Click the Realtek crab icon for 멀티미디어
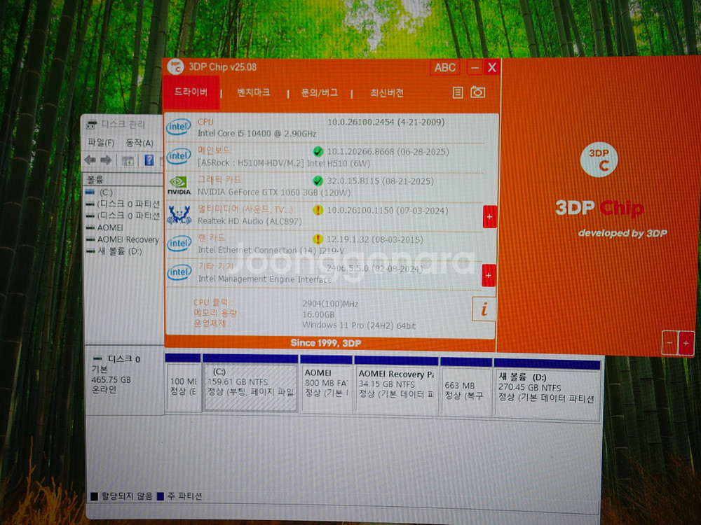Viewport: 701px width, 525px height. coord(179,214)
